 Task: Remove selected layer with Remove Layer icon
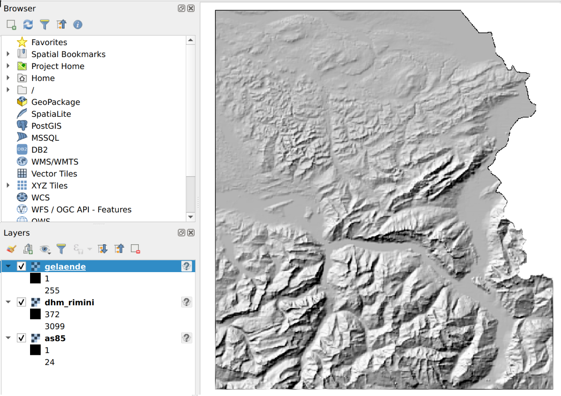click(x=136, y=249)
